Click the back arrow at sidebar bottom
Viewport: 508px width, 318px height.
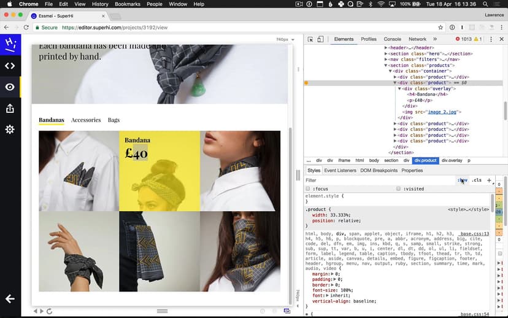[x=10, y=298]
